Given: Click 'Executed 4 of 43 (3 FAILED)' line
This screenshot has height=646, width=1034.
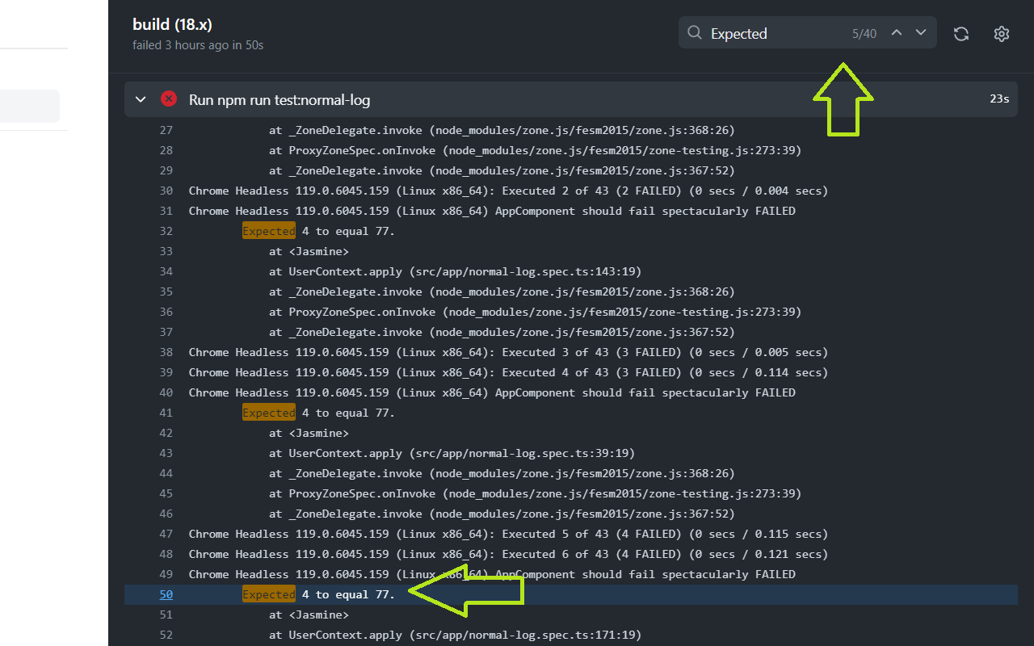Looking at the screenshot, I should pyautogui.click(x=509, y=372).
